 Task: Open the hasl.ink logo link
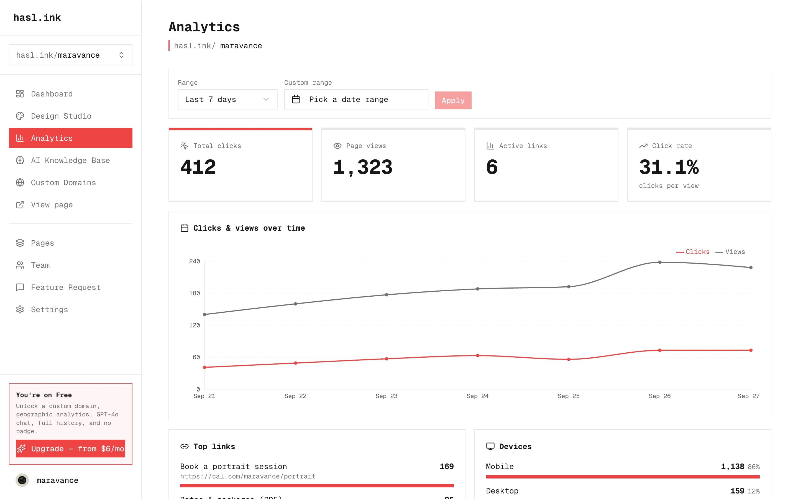click(37, 17)
